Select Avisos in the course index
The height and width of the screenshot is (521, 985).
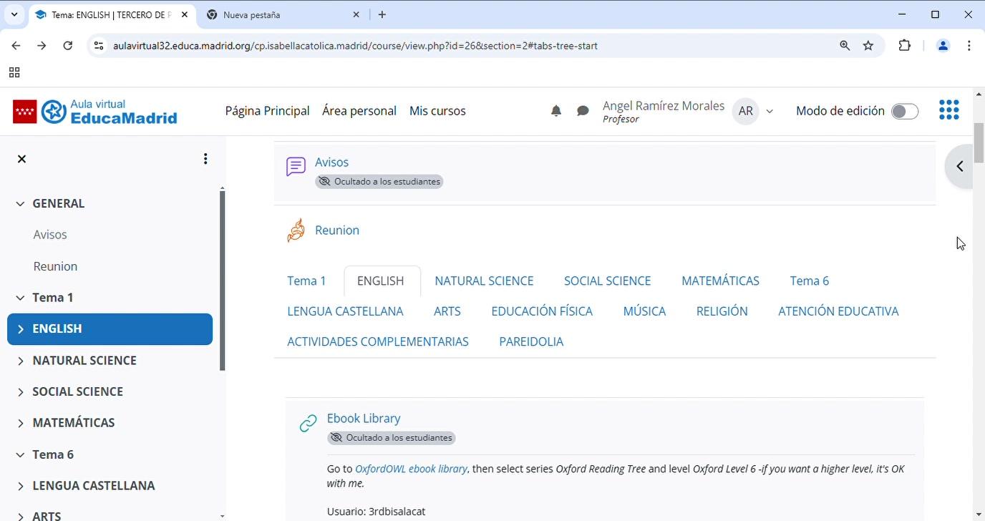click(x=50, y=235)
